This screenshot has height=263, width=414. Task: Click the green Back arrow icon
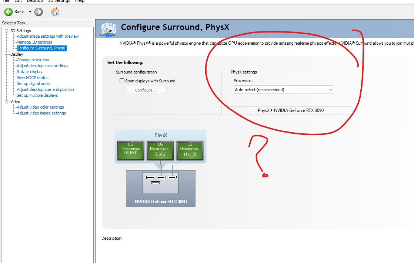[9, 12]
